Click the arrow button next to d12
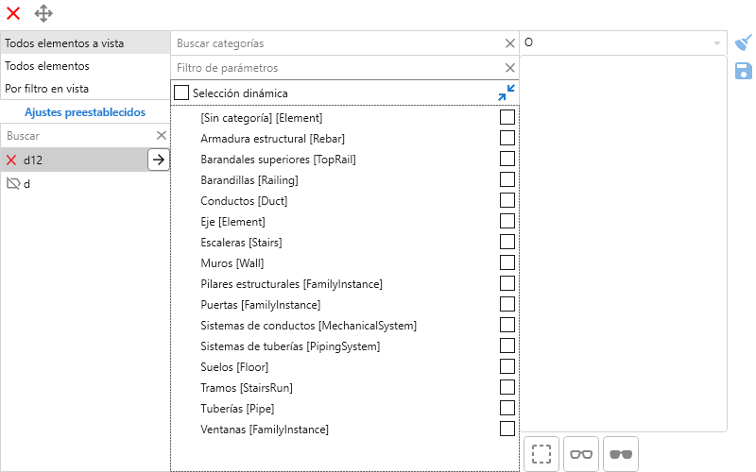The image size is (756, 472). click(x=159, y=160)
